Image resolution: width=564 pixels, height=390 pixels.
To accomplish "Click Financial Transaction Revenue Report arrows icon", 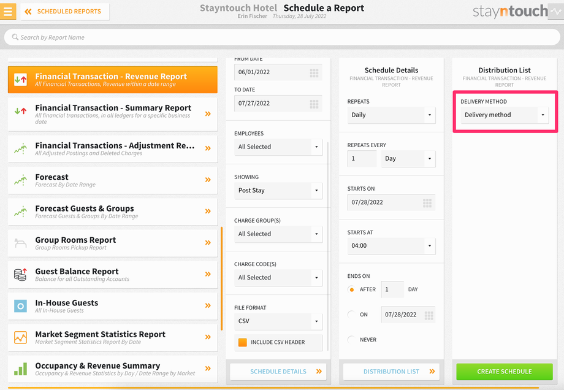I will click(20, 79).
